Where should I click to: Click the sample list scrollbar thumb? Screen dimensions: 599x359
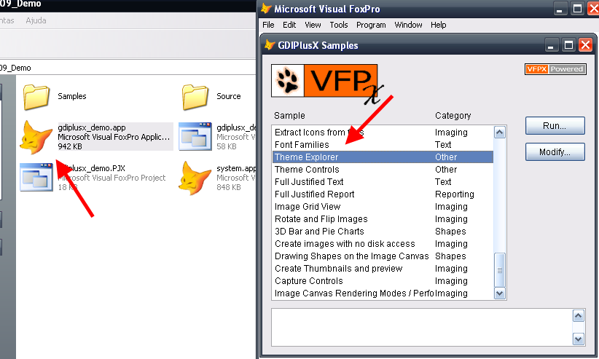[500, 269]
